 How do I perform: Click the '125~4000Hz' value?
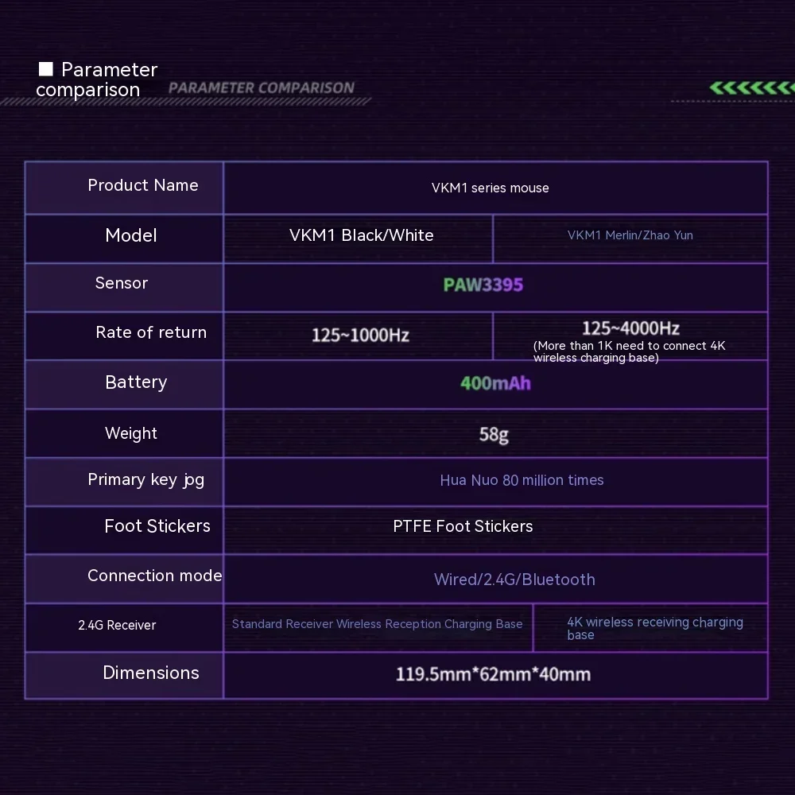pos(630,328)
